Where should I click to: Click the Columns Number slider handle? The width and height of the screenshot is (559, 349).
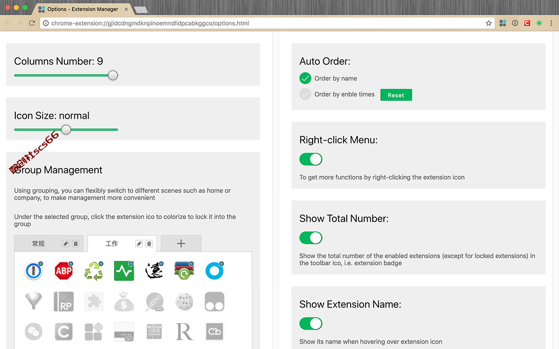pyautogui.click(x=113, y=75)
